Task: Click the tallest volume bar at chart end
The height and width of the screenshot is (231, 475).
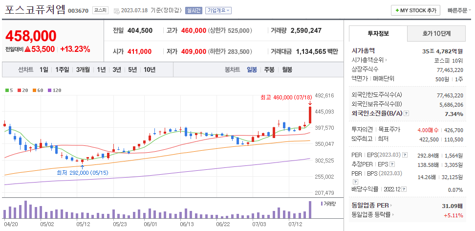Action: (310, 210)
